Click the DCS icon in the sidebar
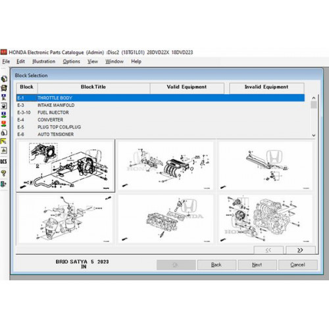The image size is (329, 329). click(3, 162)
